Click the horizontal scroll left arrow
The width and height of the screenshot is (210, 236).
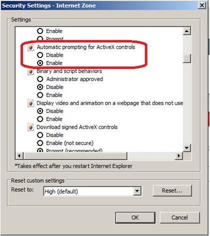pyautogui.click(x=19, y=156)
